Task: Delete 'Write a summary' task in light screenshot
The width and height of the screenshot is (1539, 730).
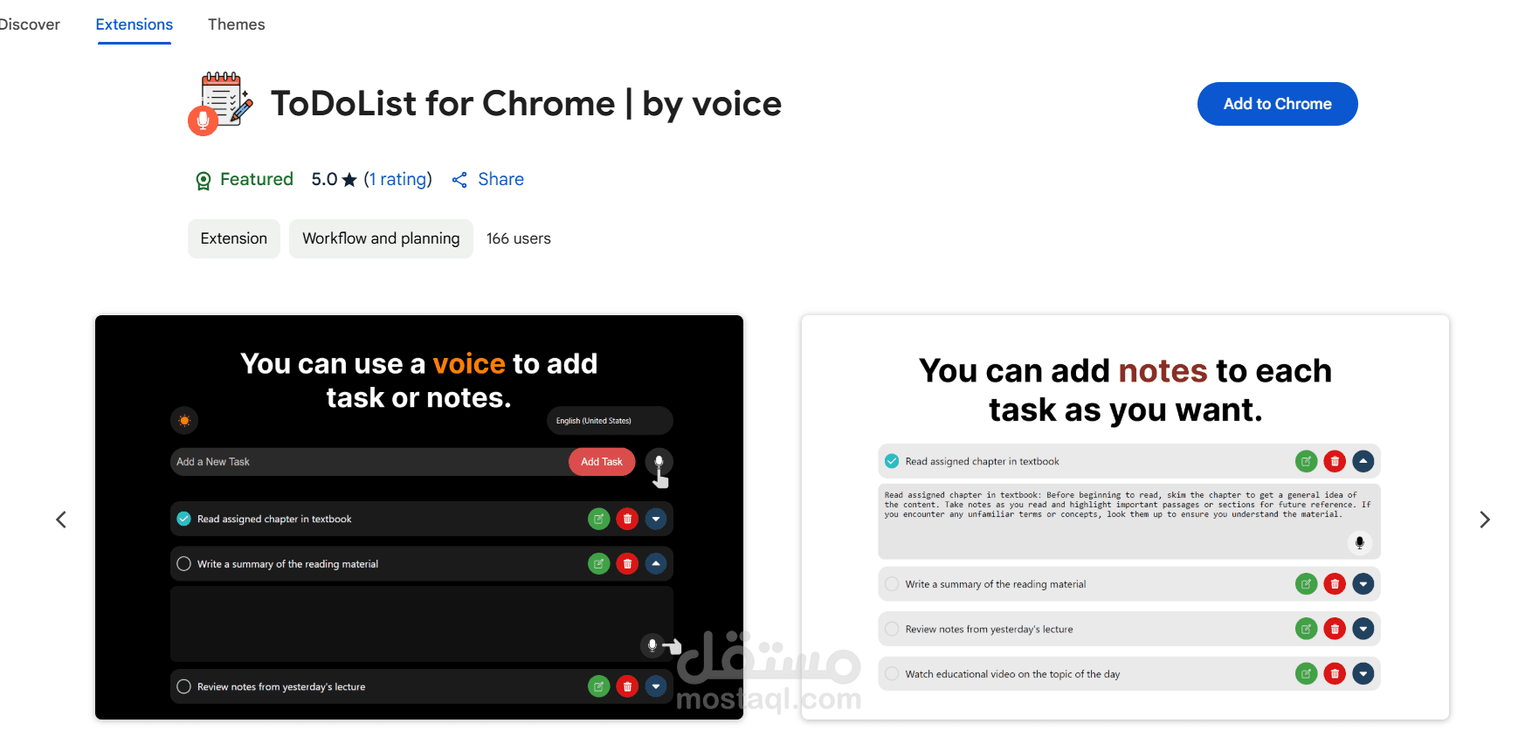Action: 1335,584
